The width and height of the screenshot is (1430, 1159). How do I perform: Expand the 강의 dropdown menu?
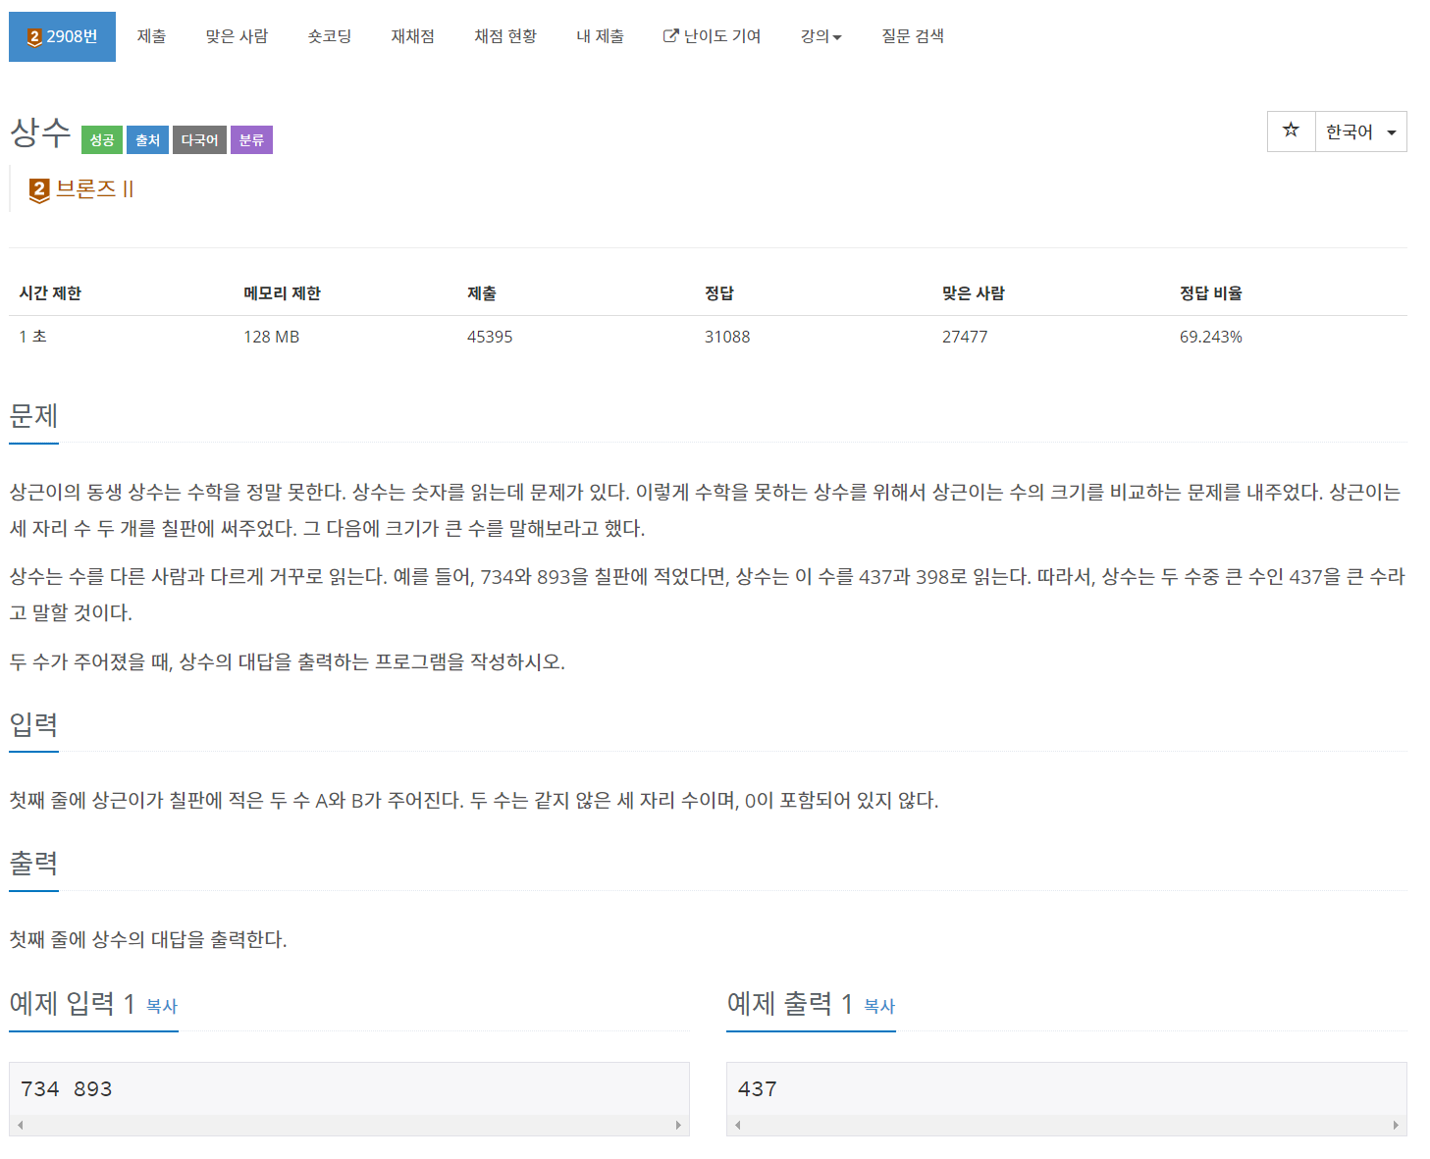[x=821, y=36]
